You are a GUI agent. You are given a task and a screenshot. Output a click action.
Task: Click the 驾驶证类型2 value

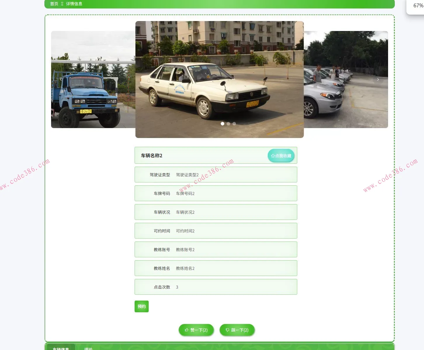187,175
